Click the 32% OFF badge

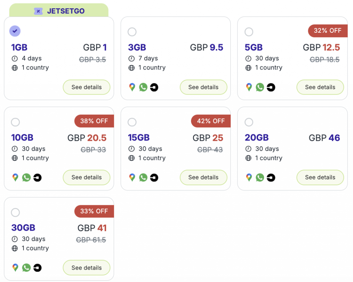pos(328,31)
